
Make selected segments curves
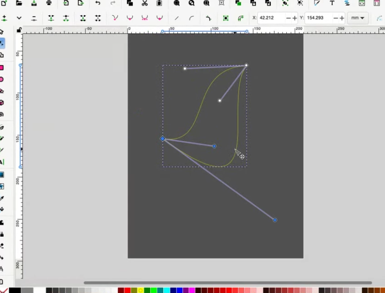[x=191, y=18]
